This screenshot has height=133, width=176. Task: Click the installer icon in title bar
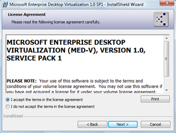(x=5, y=5)
